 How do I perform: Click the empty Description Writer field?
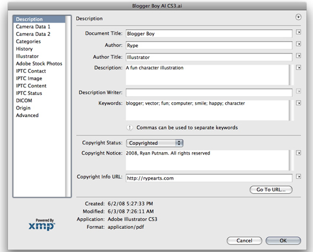(209, 93)
